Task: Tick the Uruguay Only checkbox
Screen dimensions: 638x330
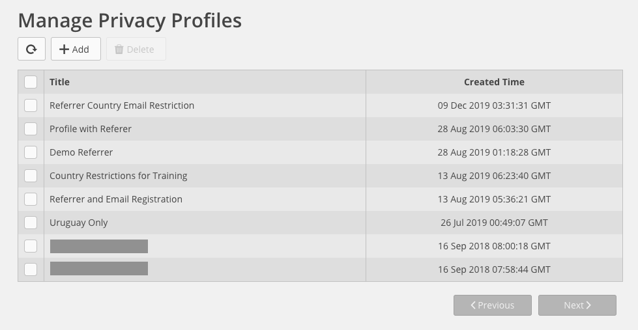Action: tap(31, 223)
